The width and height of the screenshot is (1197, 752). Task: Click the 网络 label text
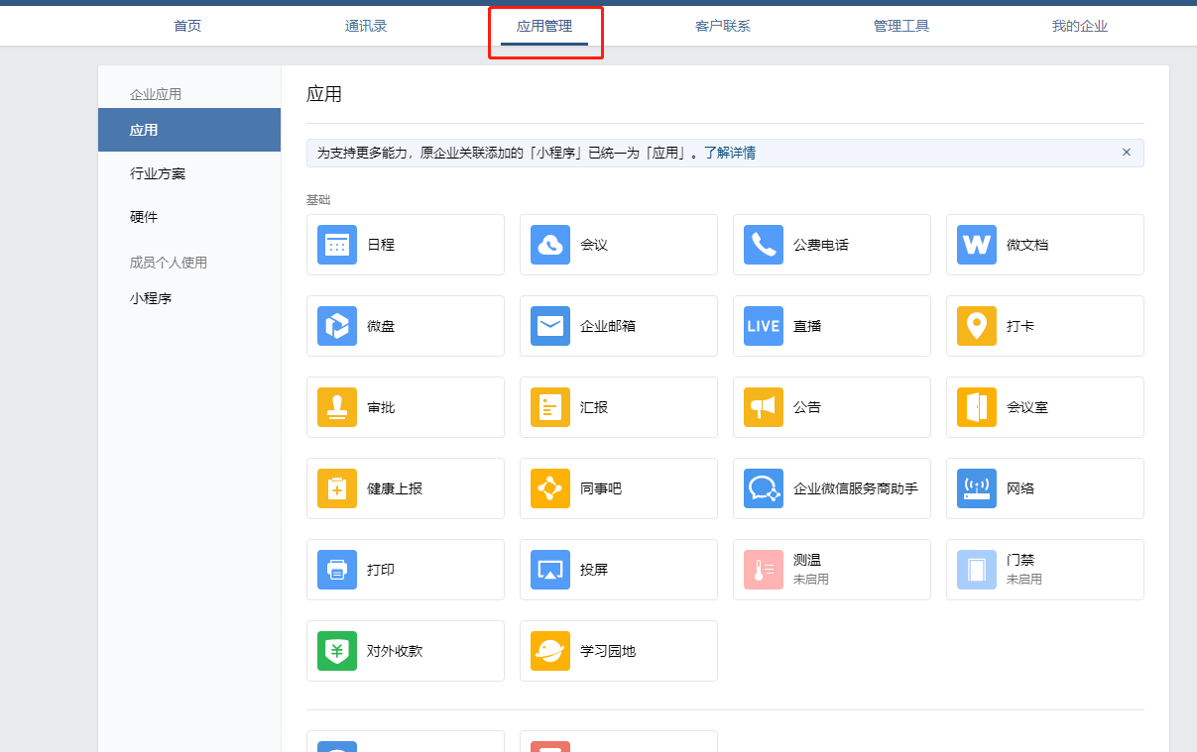[x=1020, y=488]
